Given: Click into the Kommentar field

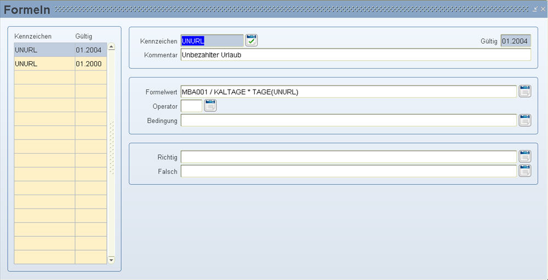Looking at the screenshot, I should point(355,55).
